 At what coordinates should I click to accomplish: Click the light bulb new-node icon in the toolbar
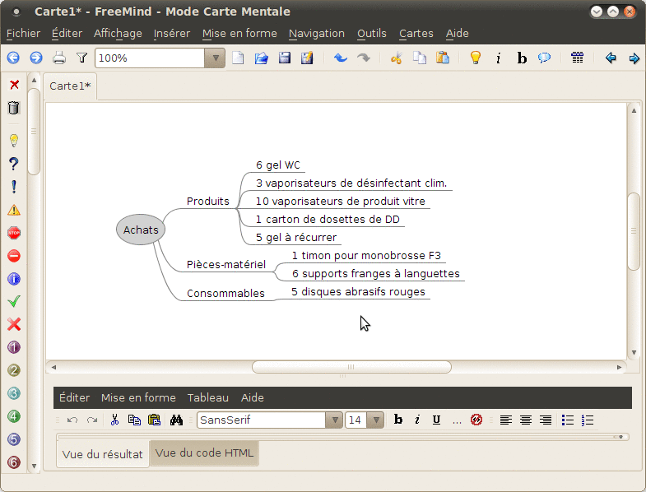[476, 58]
